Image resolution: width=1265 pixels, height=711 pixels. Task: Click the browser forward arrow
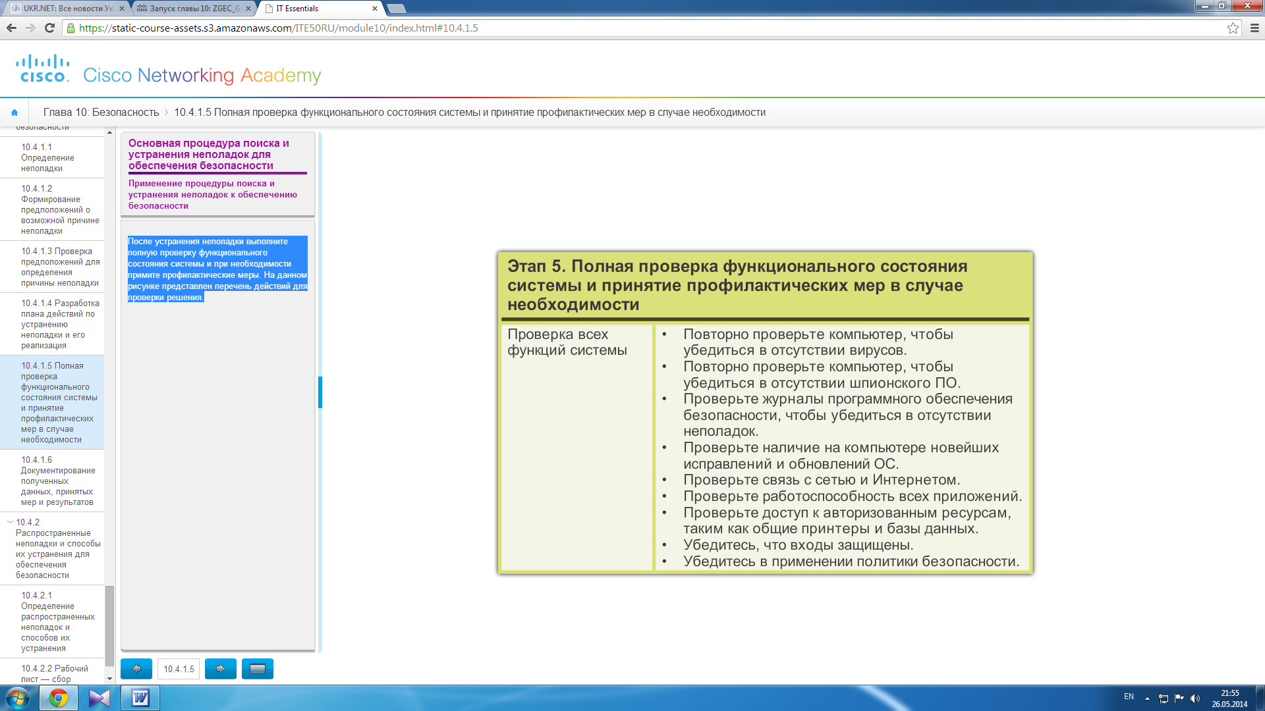coord(30,28)
